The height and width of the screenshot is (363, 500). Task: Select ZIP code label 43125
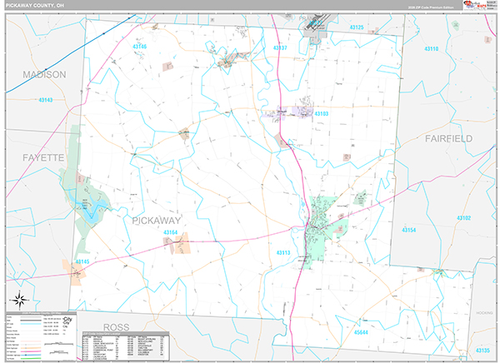click(357, 27)
